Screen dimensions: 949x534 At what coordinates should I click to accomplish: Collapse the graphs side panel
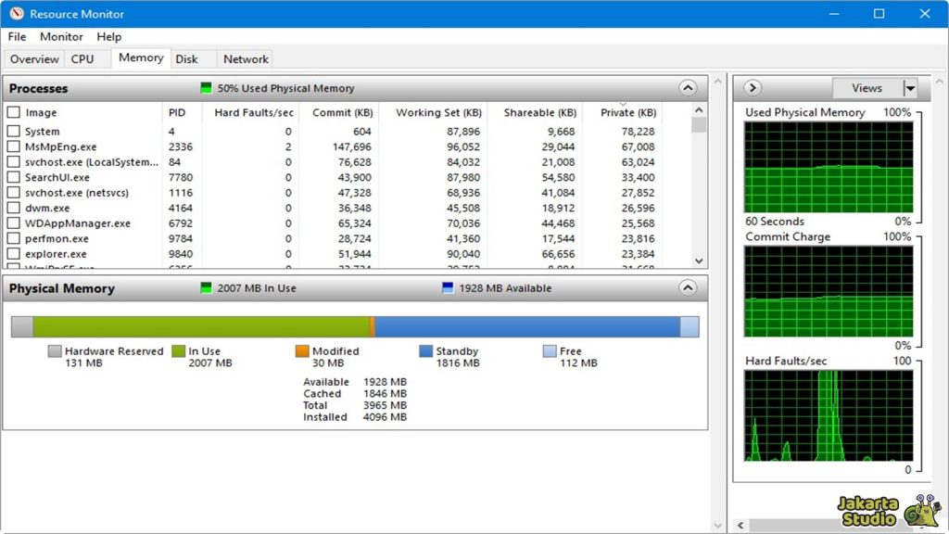click(752, 87)
